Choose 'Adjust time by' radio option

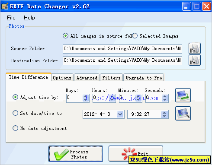[x=15, y=97]
